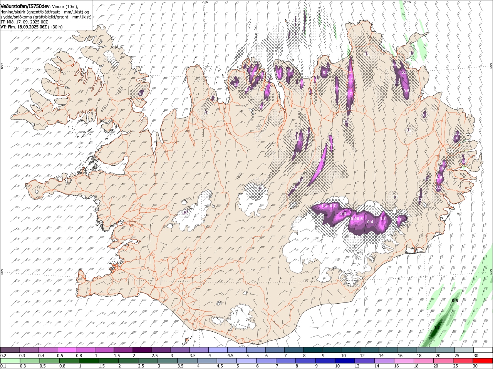Click the 30 tick label under snow legend

(476, 355)
